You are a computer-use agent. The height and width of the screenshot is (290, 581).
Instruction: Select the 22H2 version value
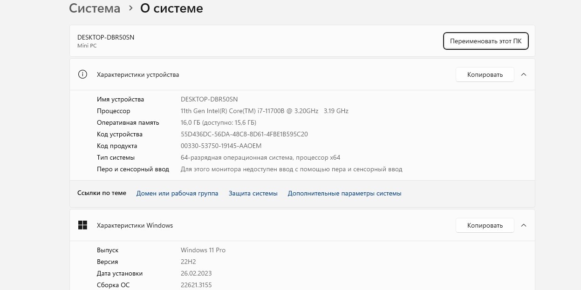[189, 262]
